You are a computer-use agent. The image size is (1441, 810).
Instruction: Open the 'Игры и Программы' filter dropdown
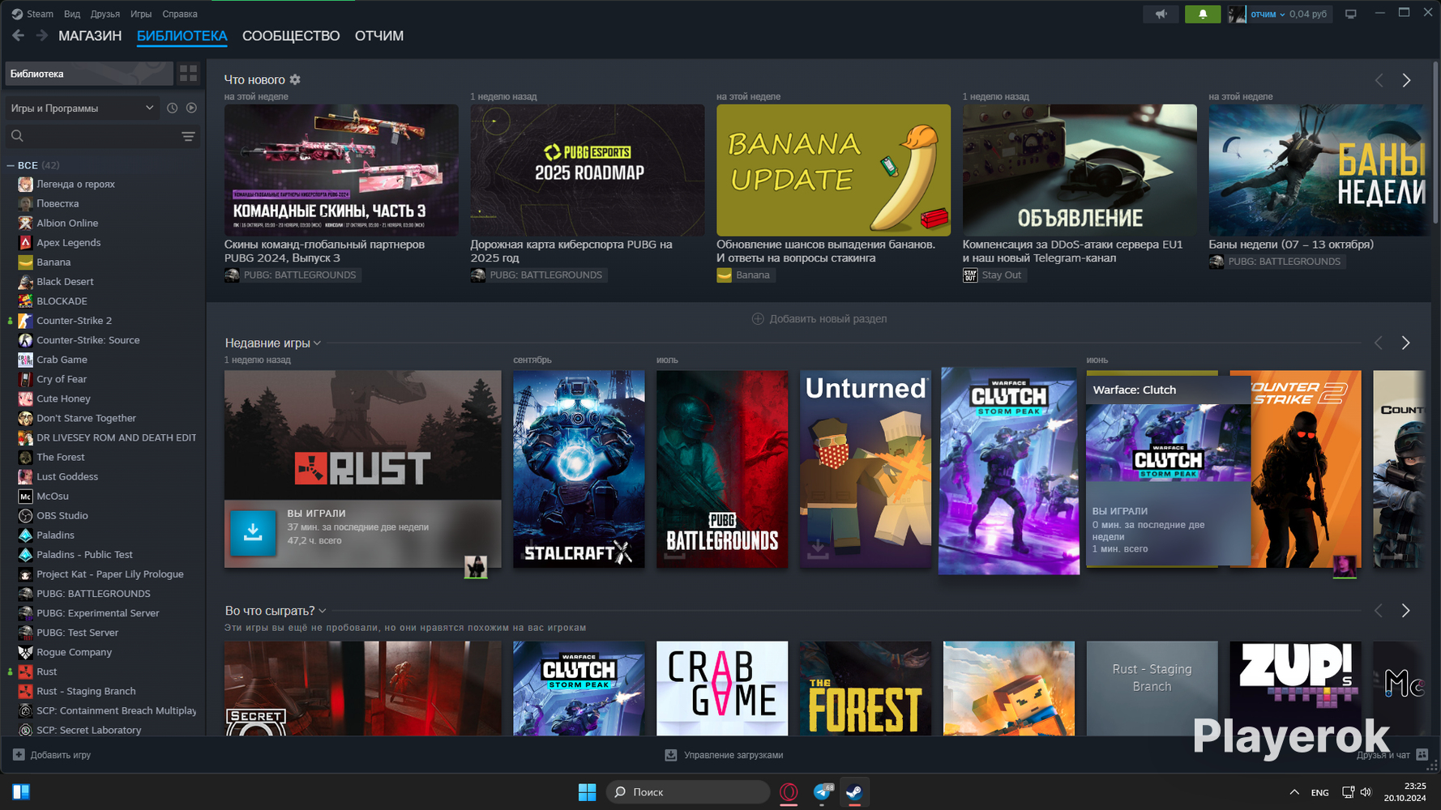pos(81,108)
